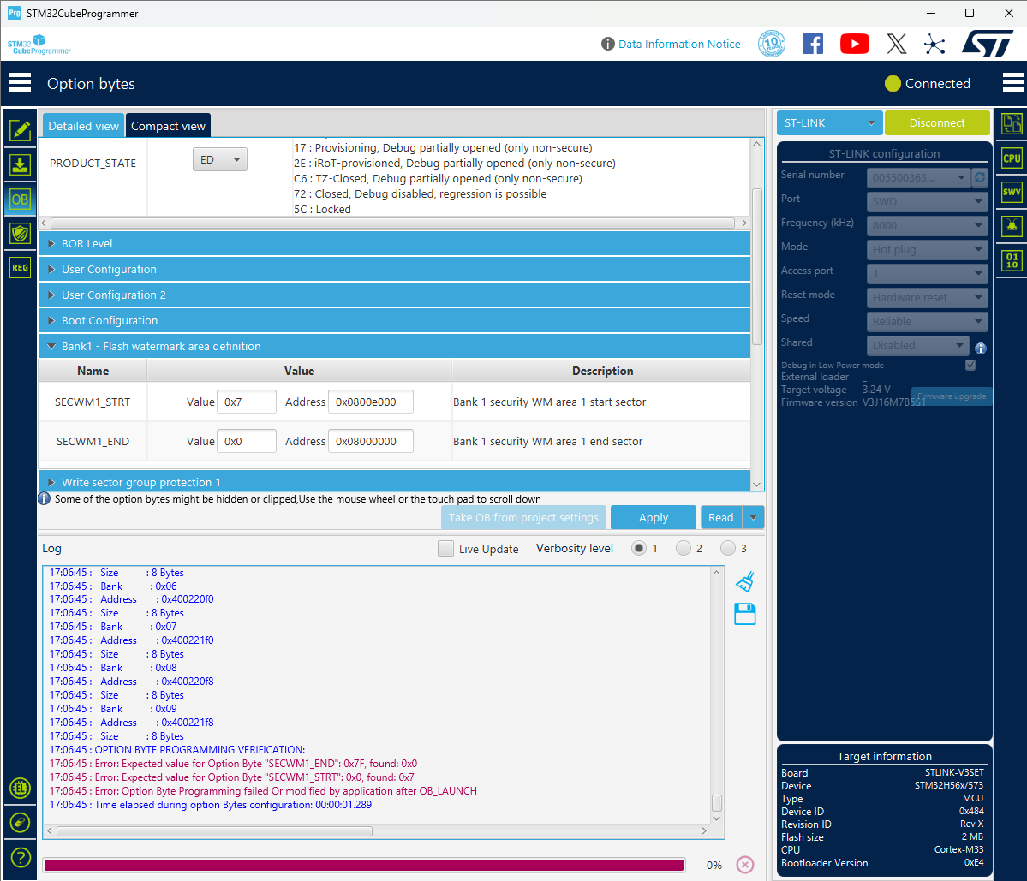This screenshot has width=1027, height=881.
Task: Open the SWV viewer panel
Action: [x=1012, y=192]
